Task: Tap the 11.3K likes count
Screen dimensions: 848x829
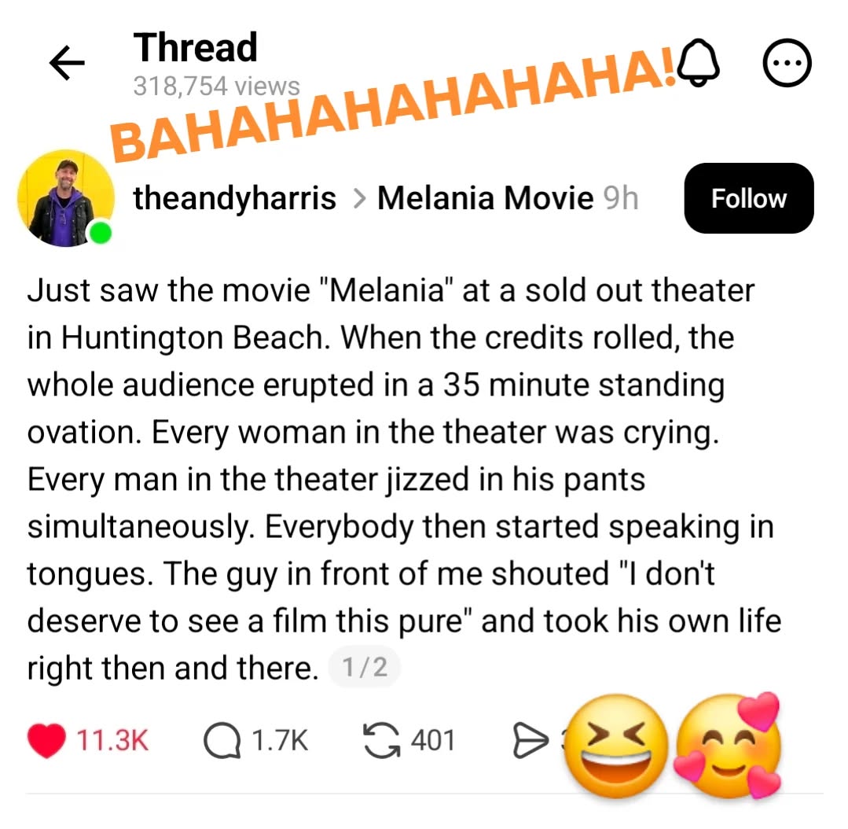Action: pos(112,739)
